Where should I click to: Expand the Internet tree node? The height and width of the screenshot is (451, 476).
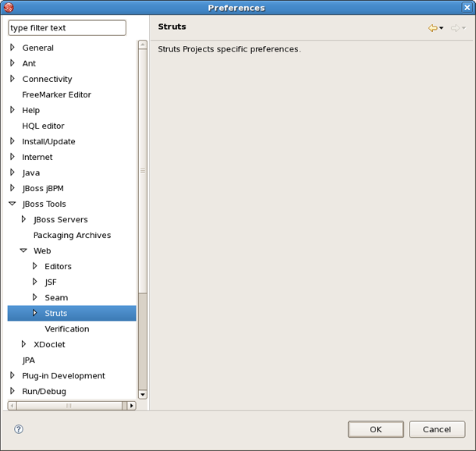coord(12,157)
